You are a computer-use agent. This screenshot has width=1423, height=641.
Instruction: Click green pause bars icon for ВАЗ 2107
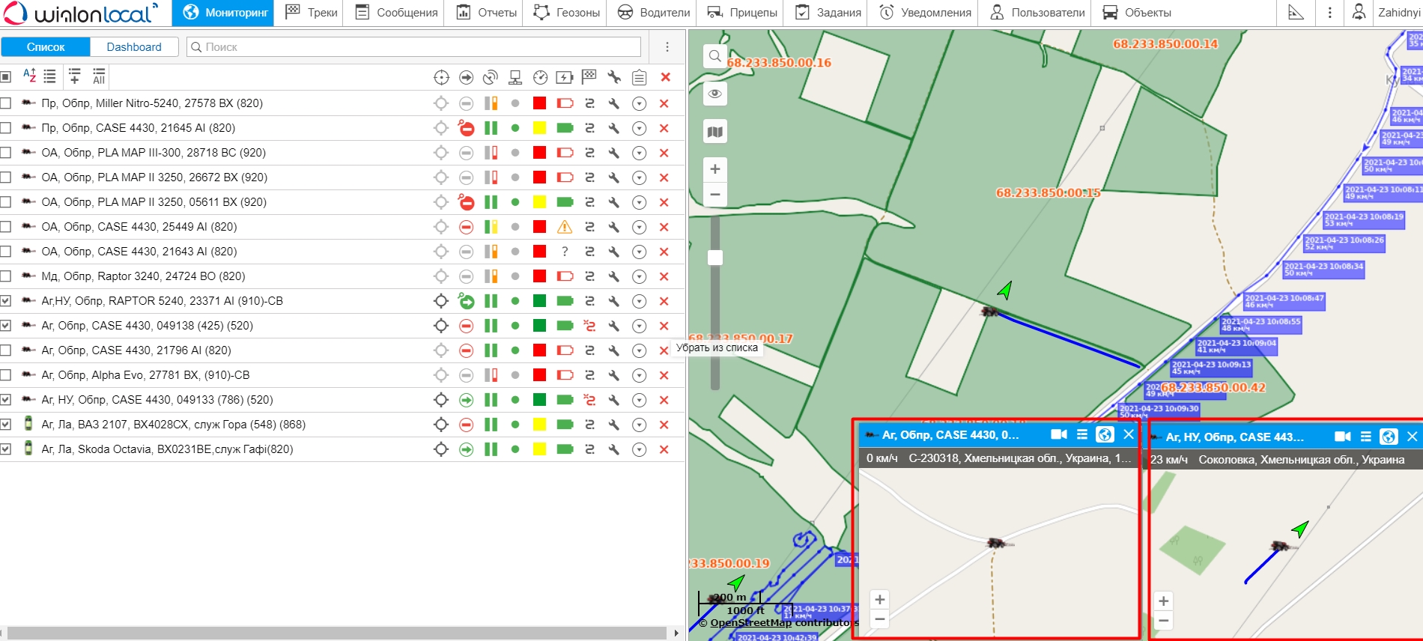point(491,425)
